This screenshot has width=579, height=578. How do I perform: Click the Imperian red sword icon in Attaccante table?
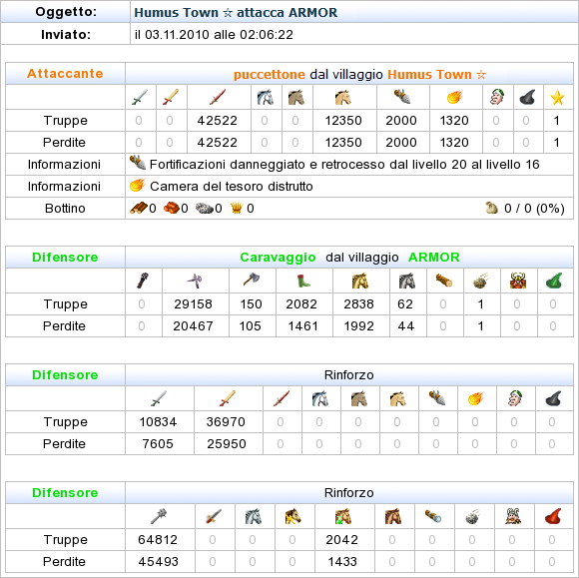pos(218,97)
